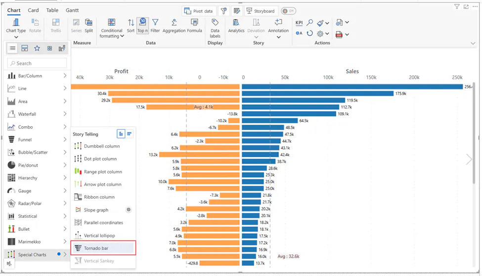Click the favorites star view icon

[x=37, y=48]
